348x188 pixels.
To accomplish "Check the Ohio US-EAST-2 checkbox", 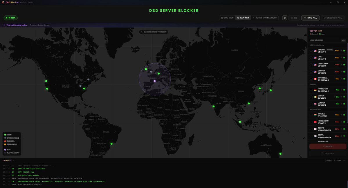I will (x=311, y=58).
